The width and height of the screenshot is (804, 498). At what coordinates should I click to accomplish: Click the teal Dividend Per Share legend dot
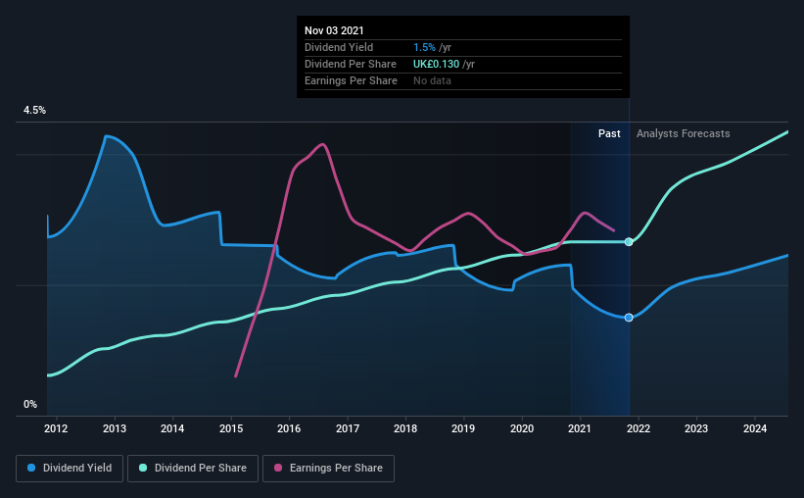pyautogui.click(x=143, y=468)
